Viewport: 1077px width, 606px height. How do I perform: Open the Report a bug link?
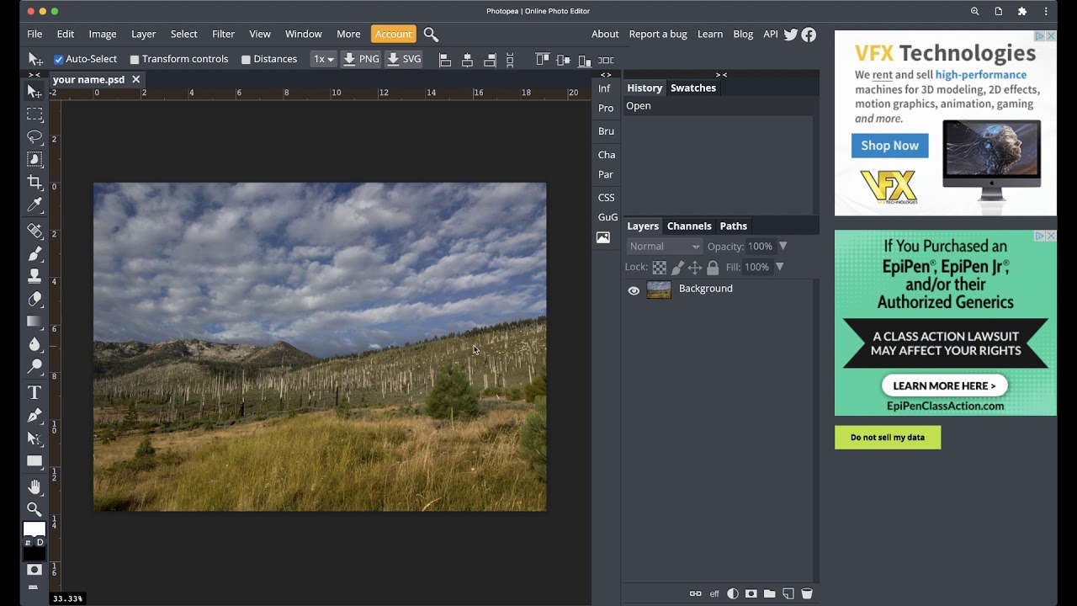pyautogui.click(x=658, y=35)
